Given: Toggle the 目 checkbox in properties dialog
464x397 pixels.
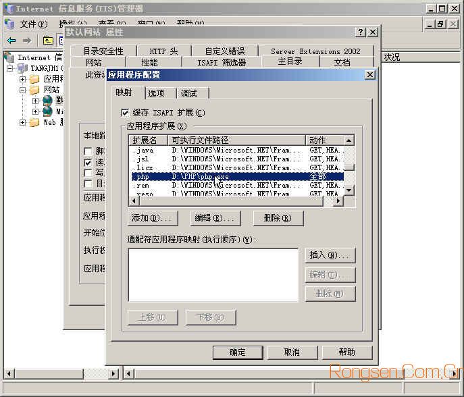Looking at the screenshot, I should [88, 184].
